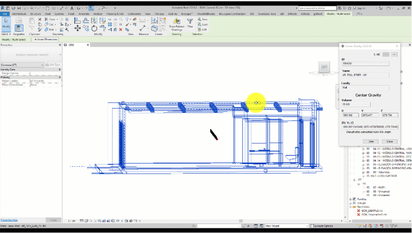Image resolution: width=412 pixels, height=233 pixels.
Task: Click the Save selection button
Action: (202, 19)
